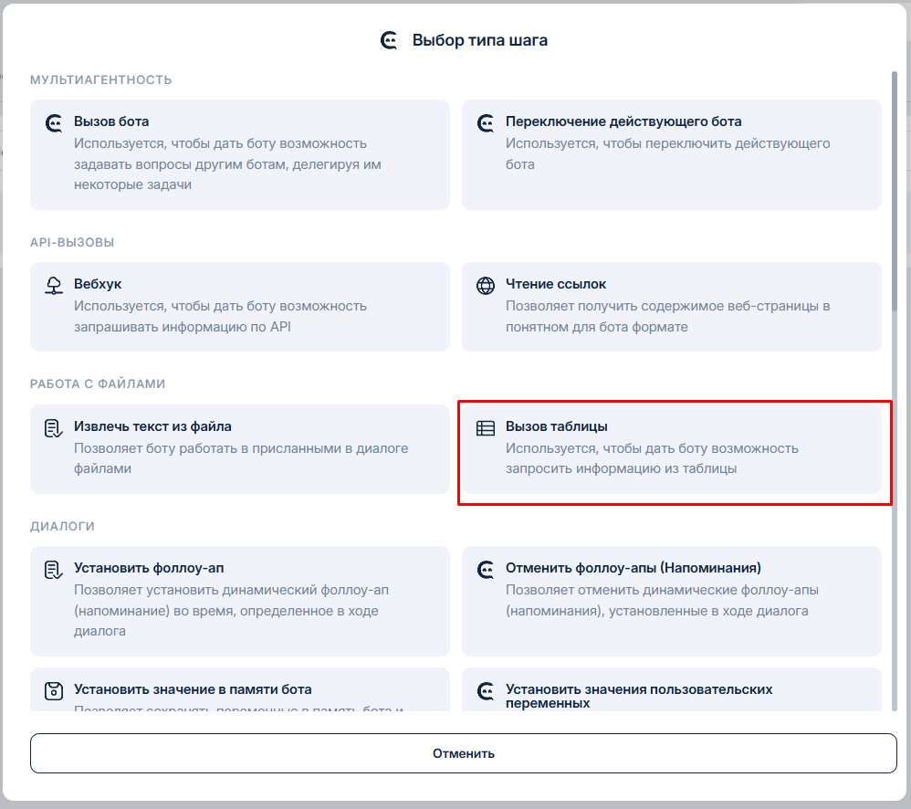Select the Вызов таблицы step description

click(x=652, y=458)
